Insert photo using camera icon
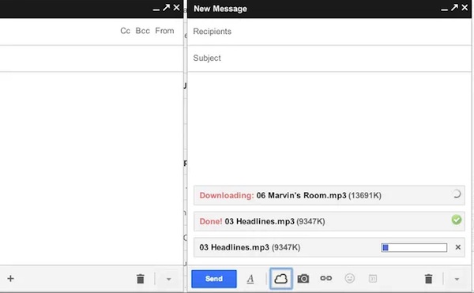 pos(303,279)
